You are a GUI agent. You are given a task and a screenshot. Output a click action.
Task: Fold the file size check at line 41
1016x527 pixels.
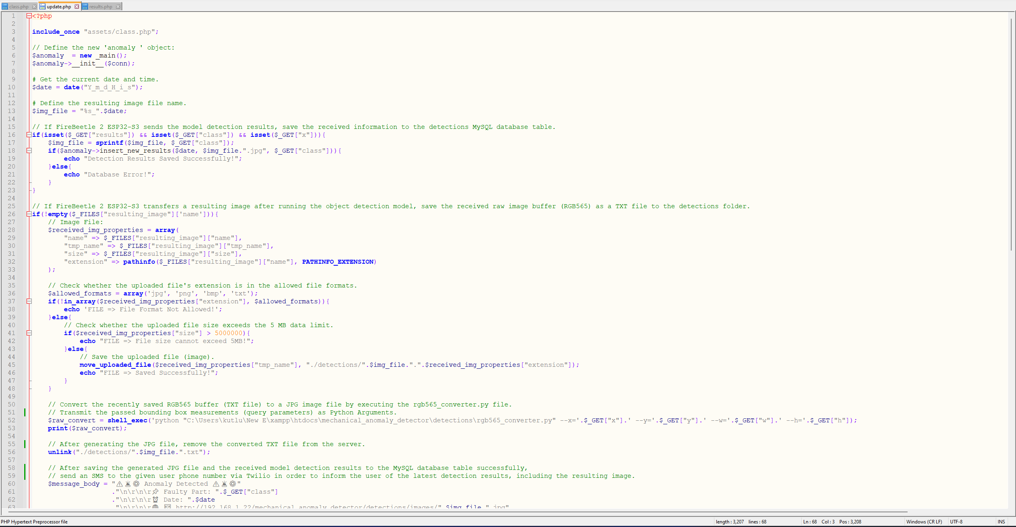coord(29,333)
